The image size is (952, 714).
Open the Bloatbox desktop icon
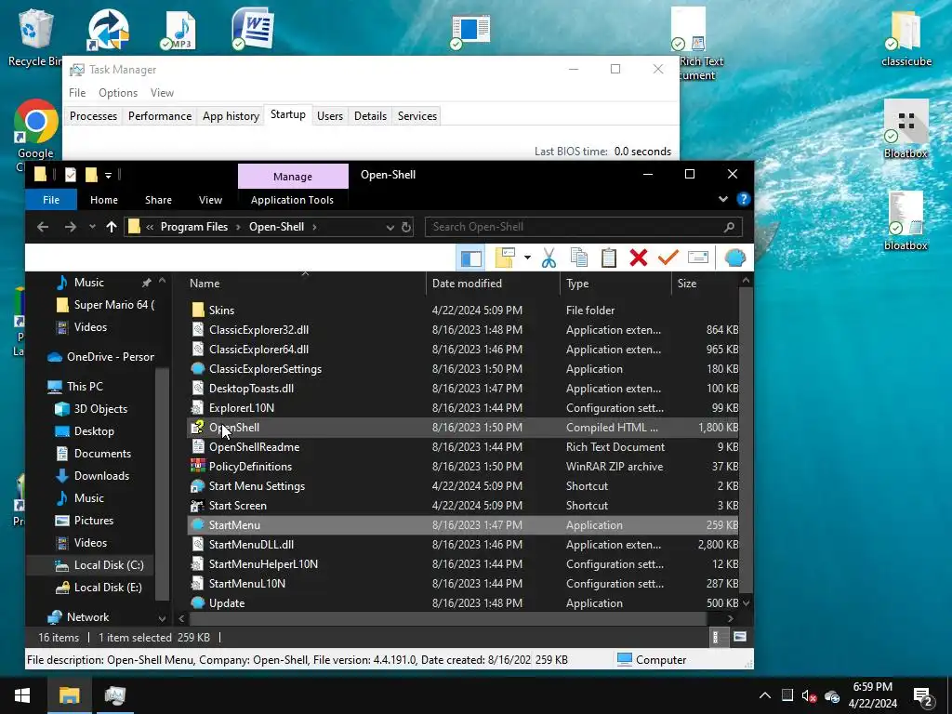pyautogui.click(x=906, y=130)
